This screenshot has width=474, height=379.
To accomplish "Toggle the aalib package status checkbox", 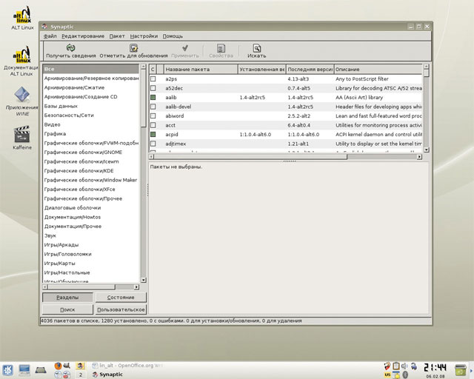I will click(x=153, y=97).
